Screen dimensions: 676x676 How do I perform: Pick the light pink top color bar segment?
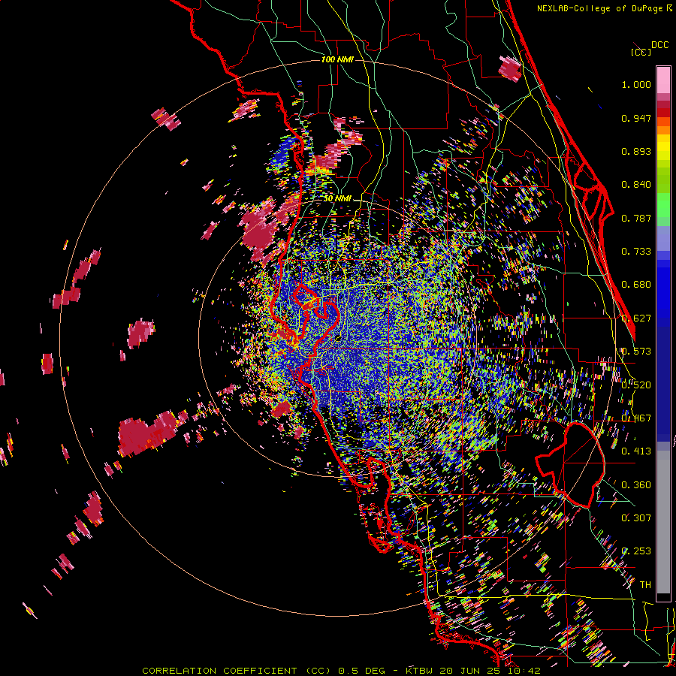tap(663, 80)
